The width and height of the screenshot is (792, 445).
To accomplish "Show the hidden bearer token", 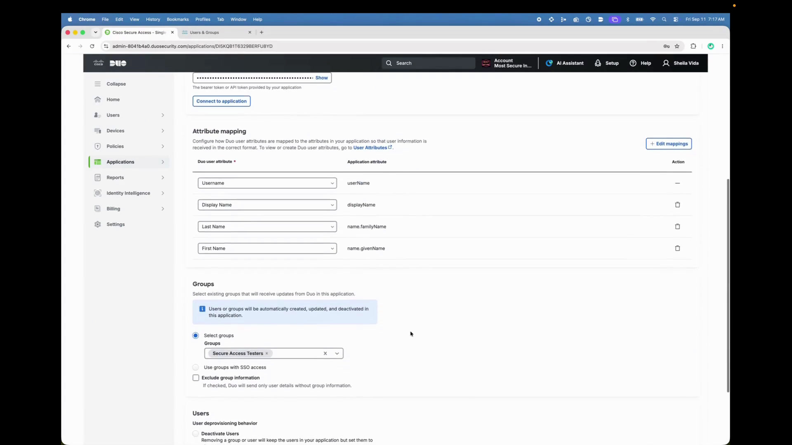I will 321,78.
